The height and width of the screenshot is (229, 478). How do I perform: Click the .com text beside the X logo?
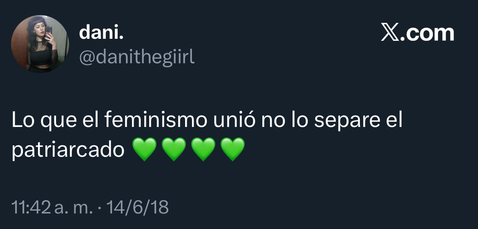point(427,33)
